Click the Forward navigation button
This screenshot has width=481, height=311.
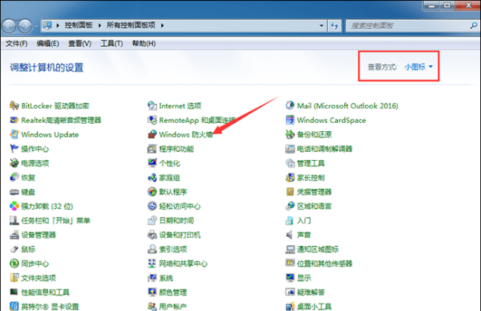coord(25,26)
